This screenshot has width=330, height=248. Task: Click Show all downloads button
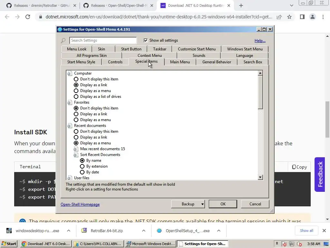click(306, 231)
